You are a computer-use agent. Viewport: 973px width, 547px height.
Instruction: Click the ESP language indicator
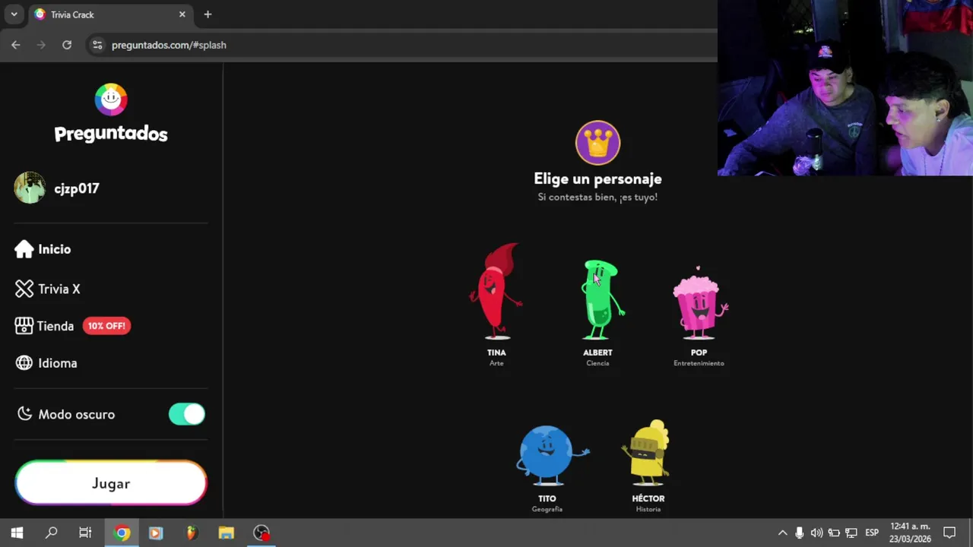tap(872, 533)
